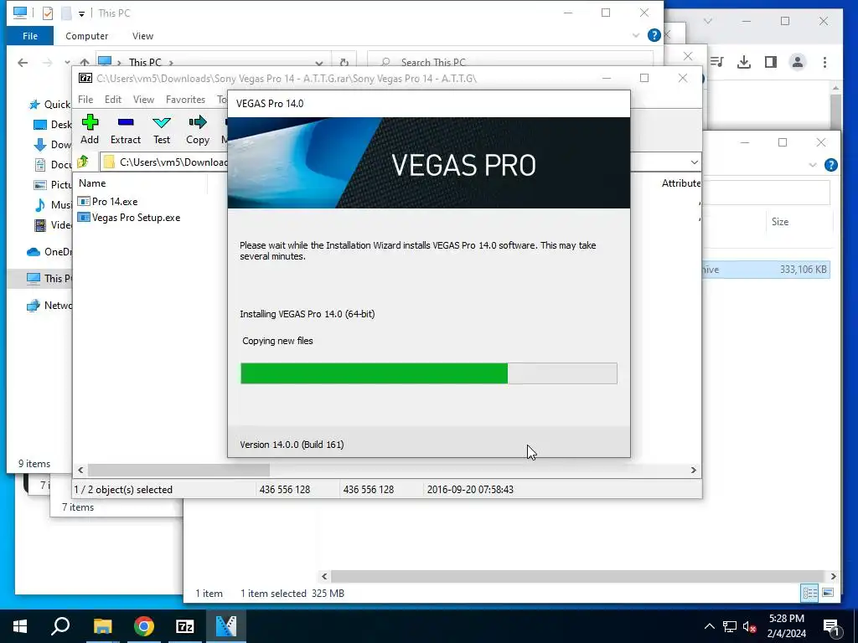The image size is (858, 643).
Task: Open Music in navigation pane
Action: tap(53, 205)
